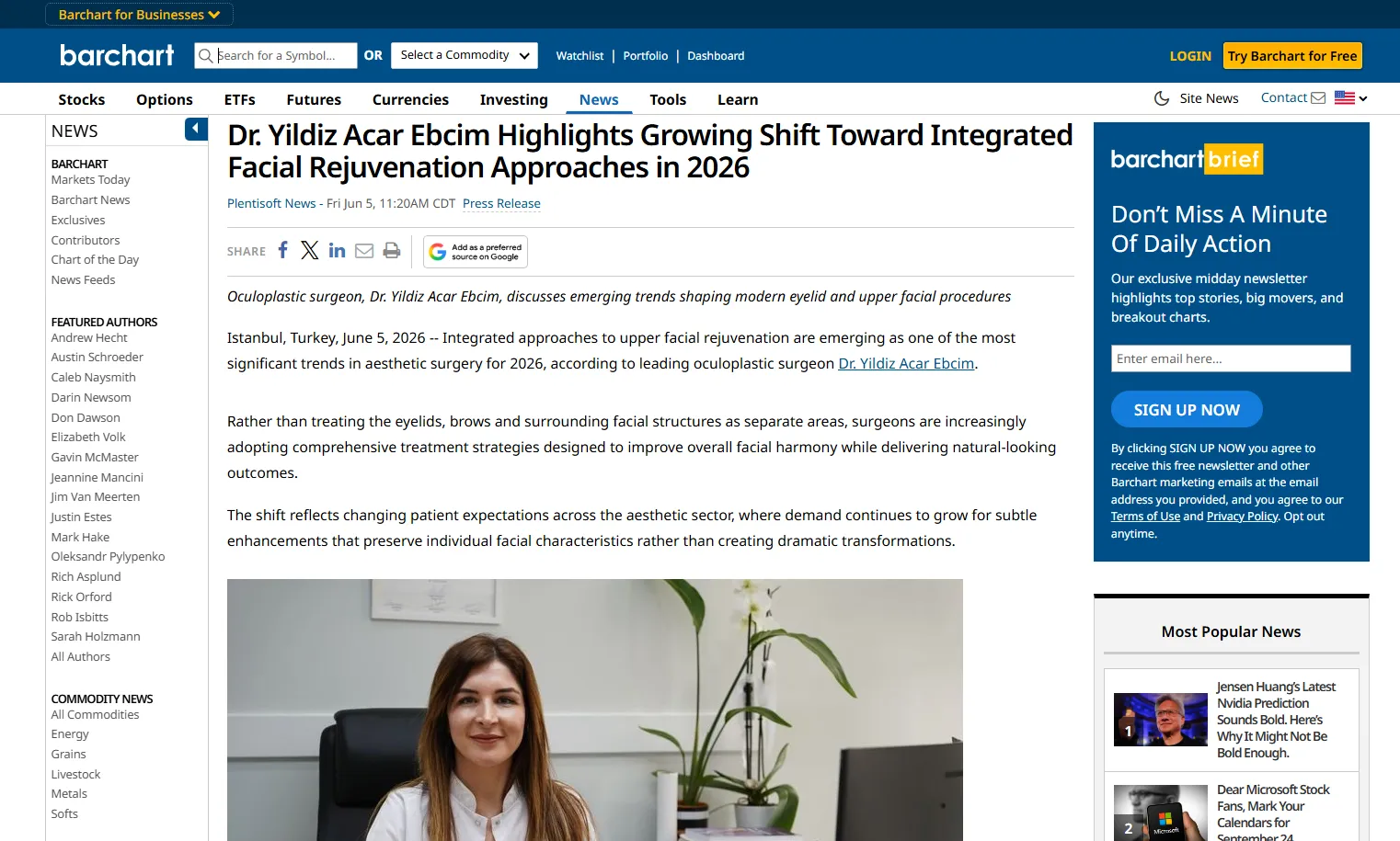The height and width of the screenshot is (841, 1400).
Task: Open Exclusives in sidebar
Action: point(78,221)
